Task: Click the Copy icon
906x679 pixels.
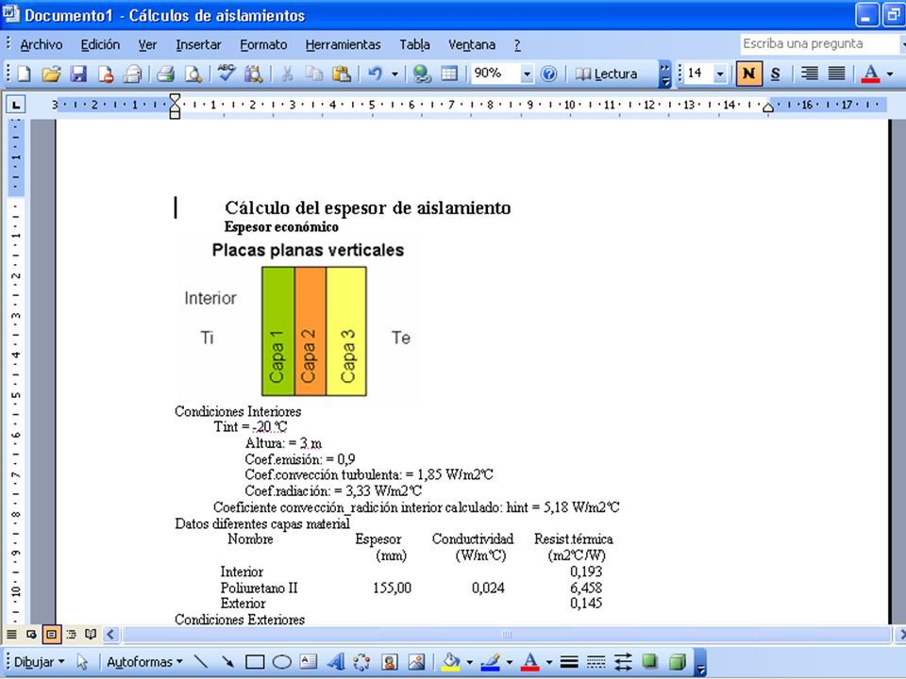Action: tap(313, 74)
